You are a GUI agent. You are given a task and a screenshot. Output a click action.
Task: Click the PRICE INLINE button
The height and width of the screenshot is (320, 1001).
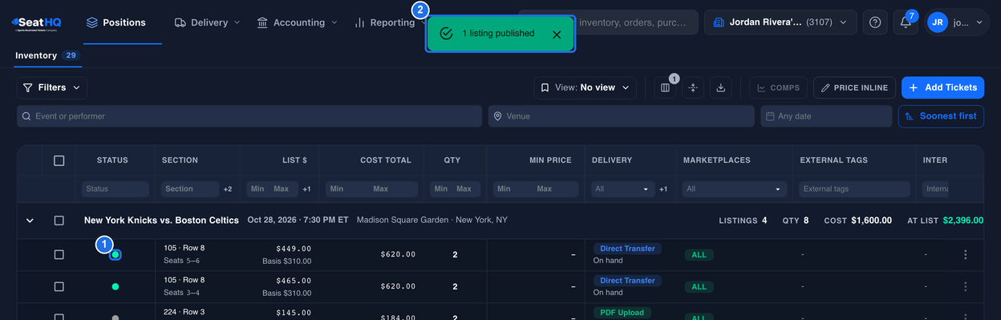[854, 87]
